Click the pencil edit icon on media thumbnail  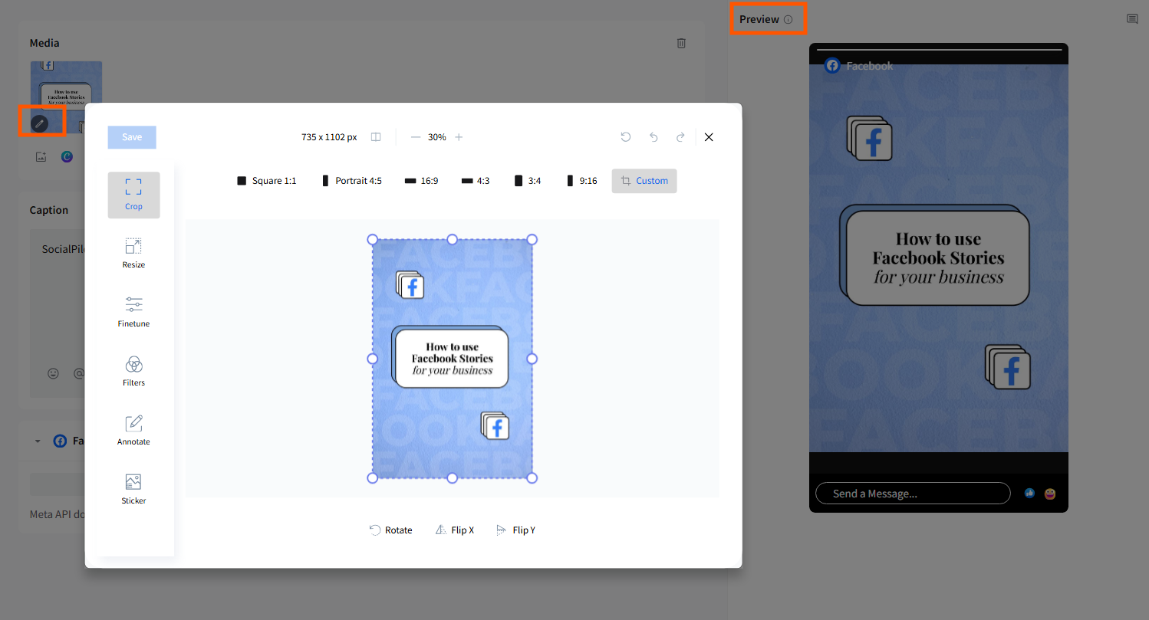pos(39,123)
